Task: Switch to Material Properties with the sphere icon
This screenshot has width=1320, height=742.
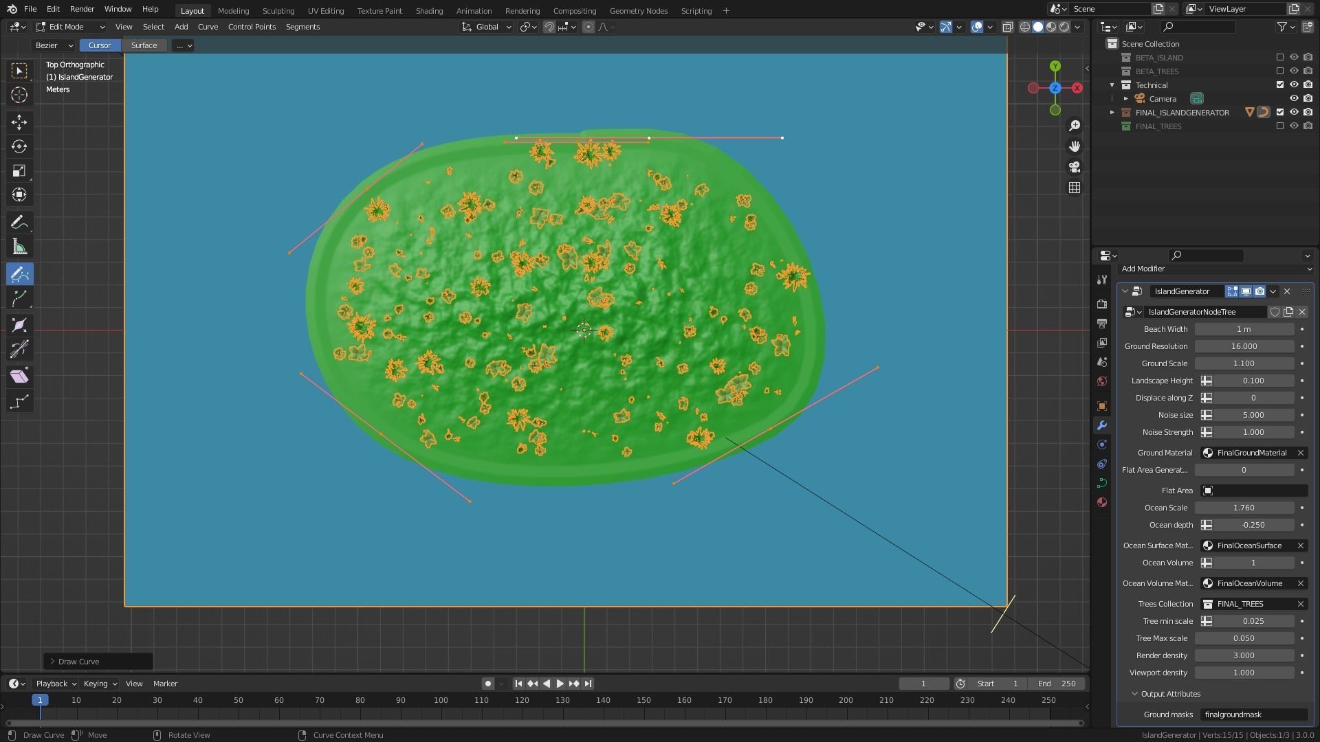Action: (x=1102, y=502)
